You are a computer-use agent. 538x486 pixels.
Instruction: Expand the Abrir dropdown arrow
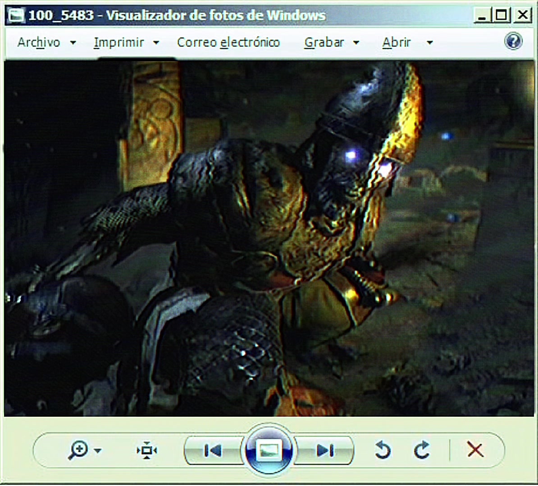429,43
